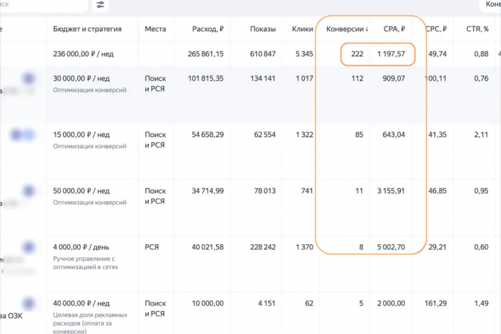Select clicks value 1 322
Screen dimensions: 501x334
tap(304, 135)
